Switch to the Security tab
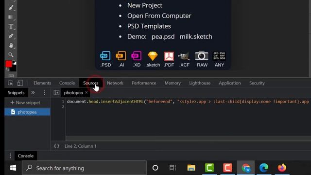Viewport: 311px width, 175px height. 257,83
